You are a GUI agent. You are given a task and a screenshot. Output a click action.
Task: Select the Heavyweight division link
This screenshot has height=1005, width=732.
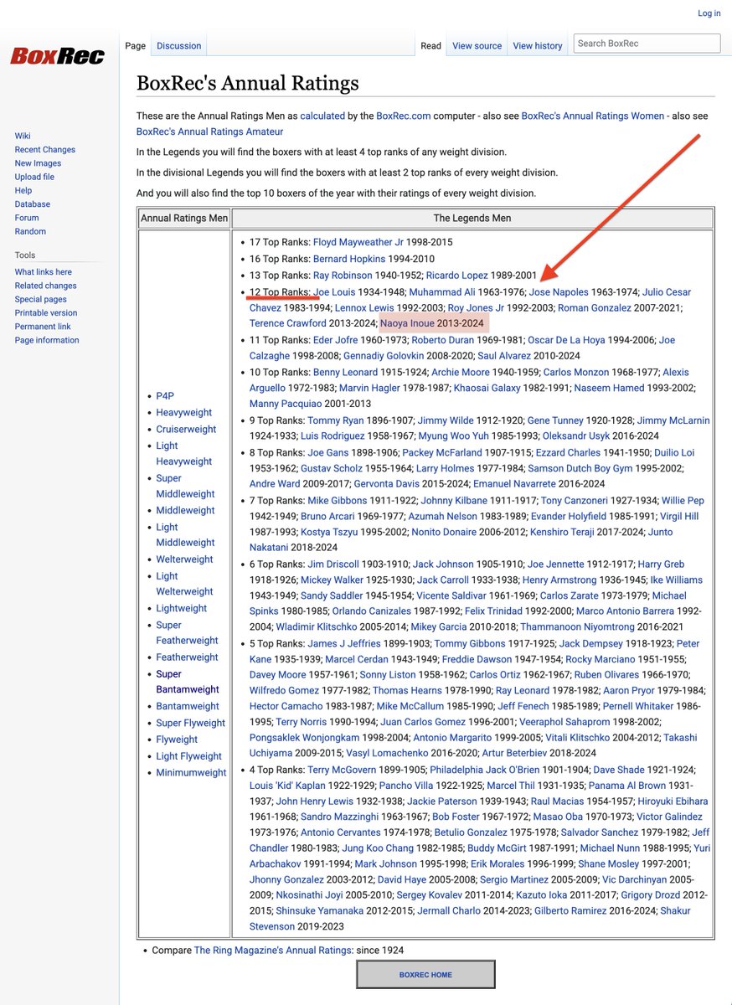tap(184, 412)
